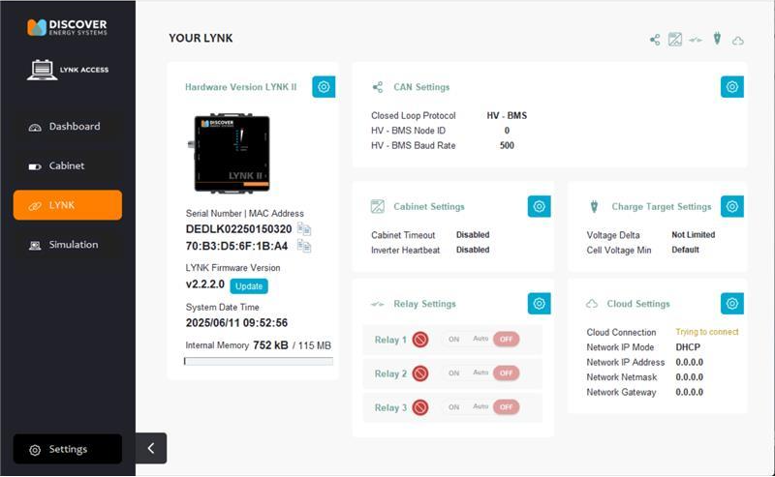Click cloud status icon in header

pos(738,40)
